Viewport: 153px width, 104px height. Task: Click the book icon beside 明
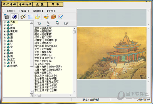[x=8, y=54]
